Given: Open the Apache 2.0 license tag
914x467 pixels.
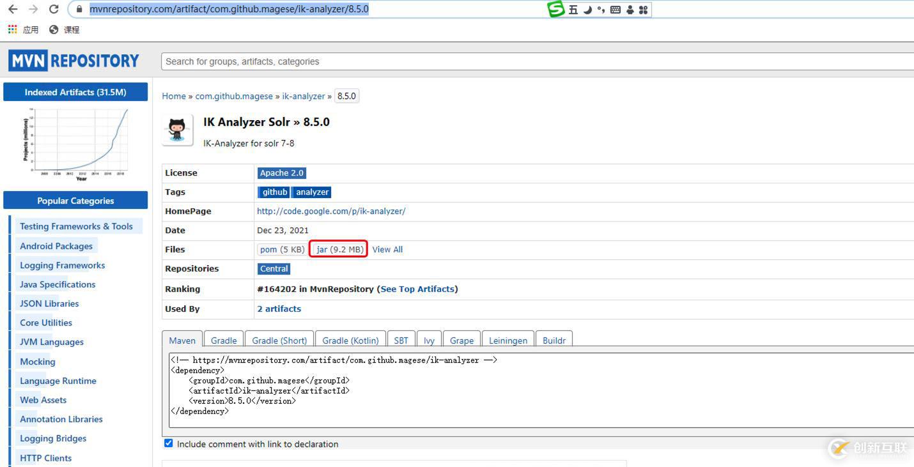Looking at the screenshot, I should click(282, 173).
